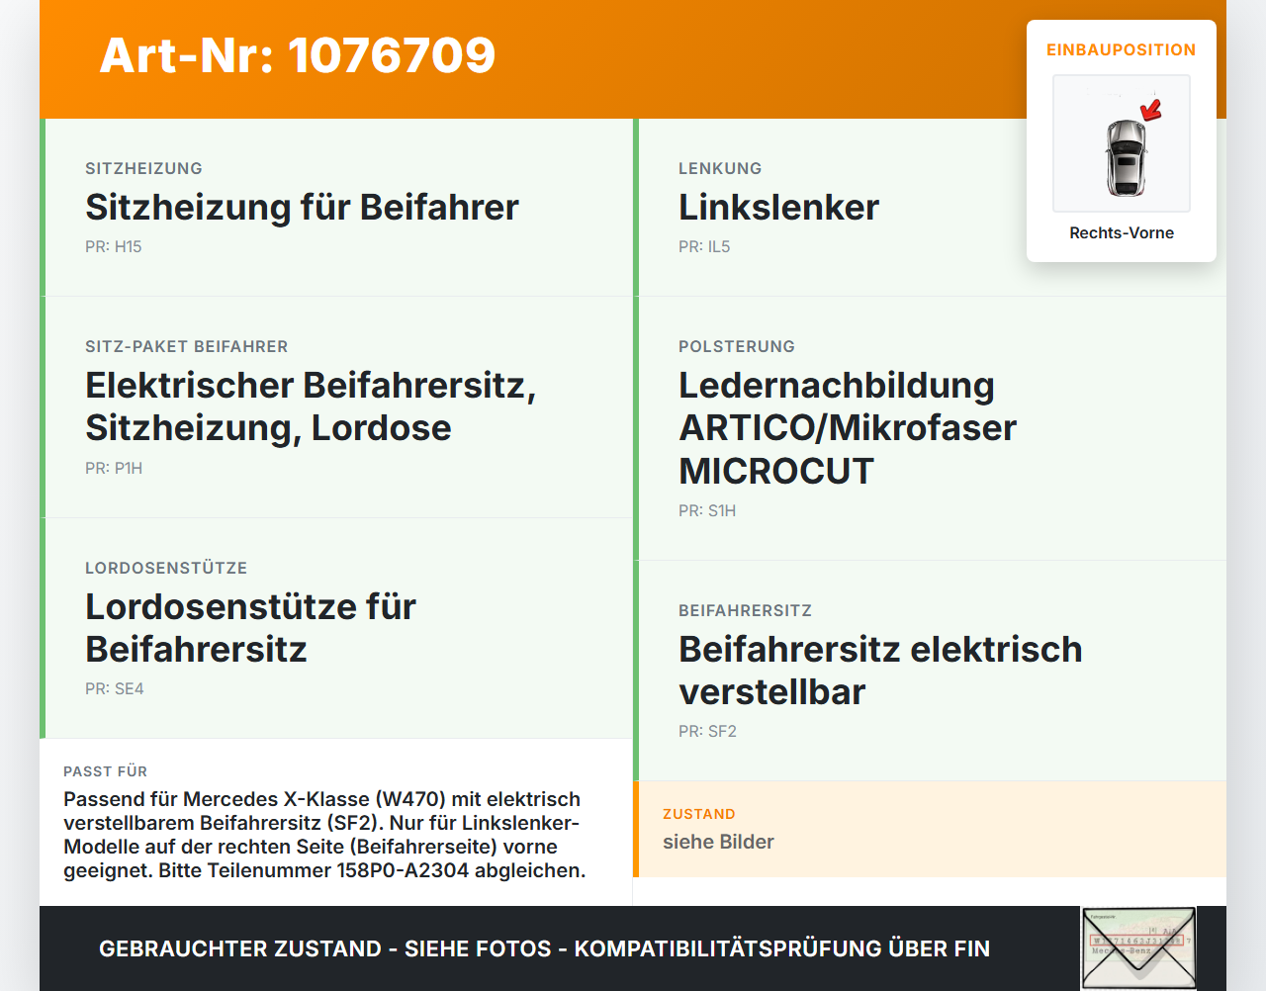Click the EINBAUPOSITION label
Viewport: 1266px width, 991px height.
coord(1122,49)
